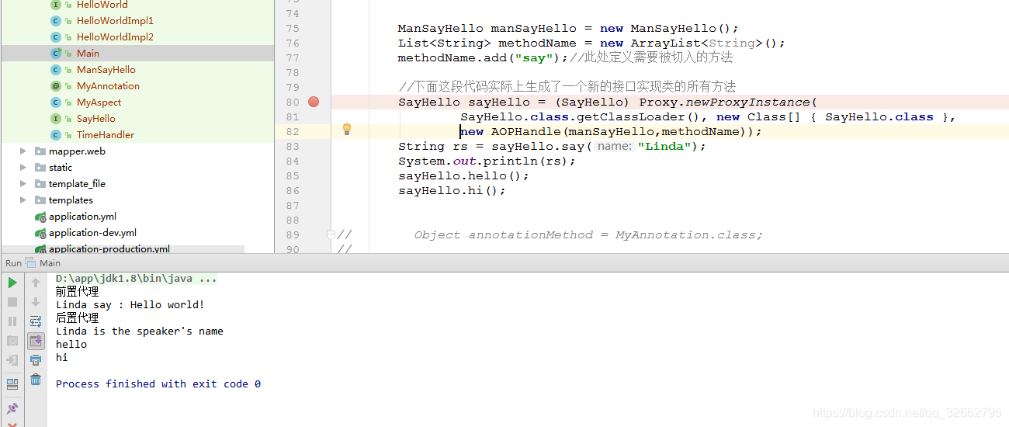Image resolution: width=1009 pixels, height=427 pixels.
Task: Click methodName.add("say") on line 77
Action: coord(483,58)
